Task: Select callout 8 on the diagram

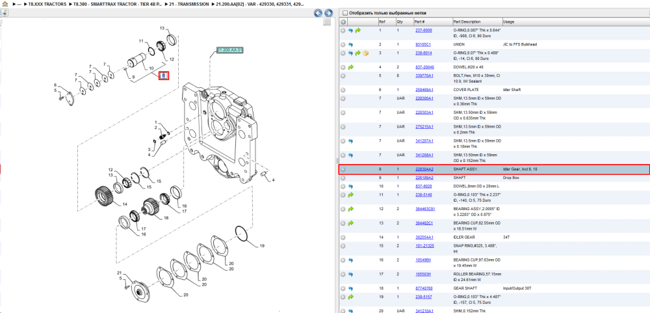Action: 164,75
